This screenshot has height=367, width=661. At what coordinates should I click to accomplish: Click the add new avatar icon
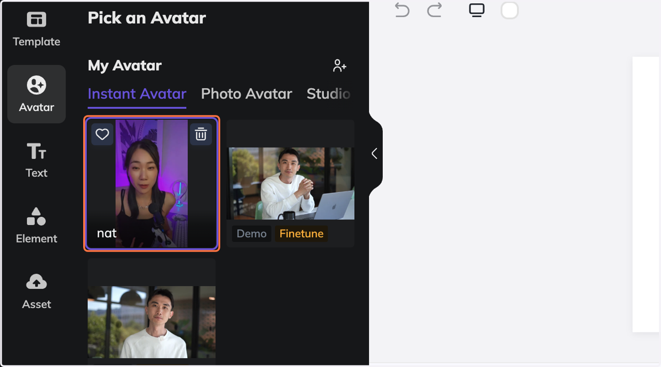coord(340,66)
